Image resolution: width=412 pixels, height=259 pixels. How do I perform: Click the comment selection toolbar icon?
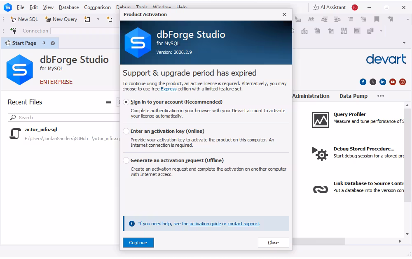click(x=351, y=19)
